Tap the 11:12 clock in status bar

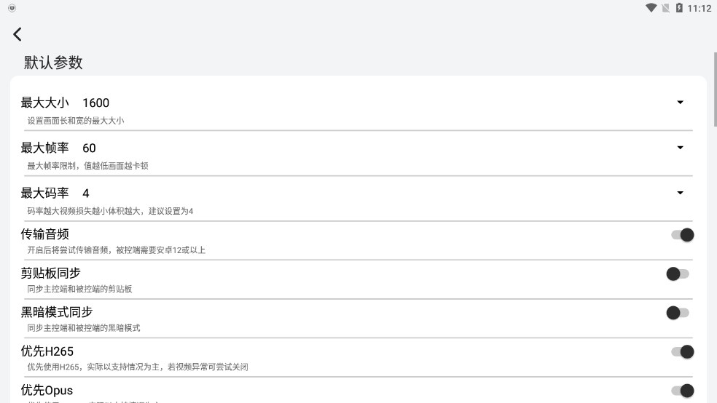tap(699, 8)
